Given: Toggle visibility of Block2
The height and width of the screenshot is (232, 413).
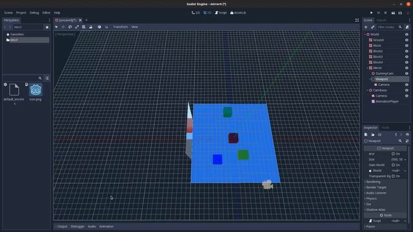Looking at the screenshot, I should click(x=407, y=52).
